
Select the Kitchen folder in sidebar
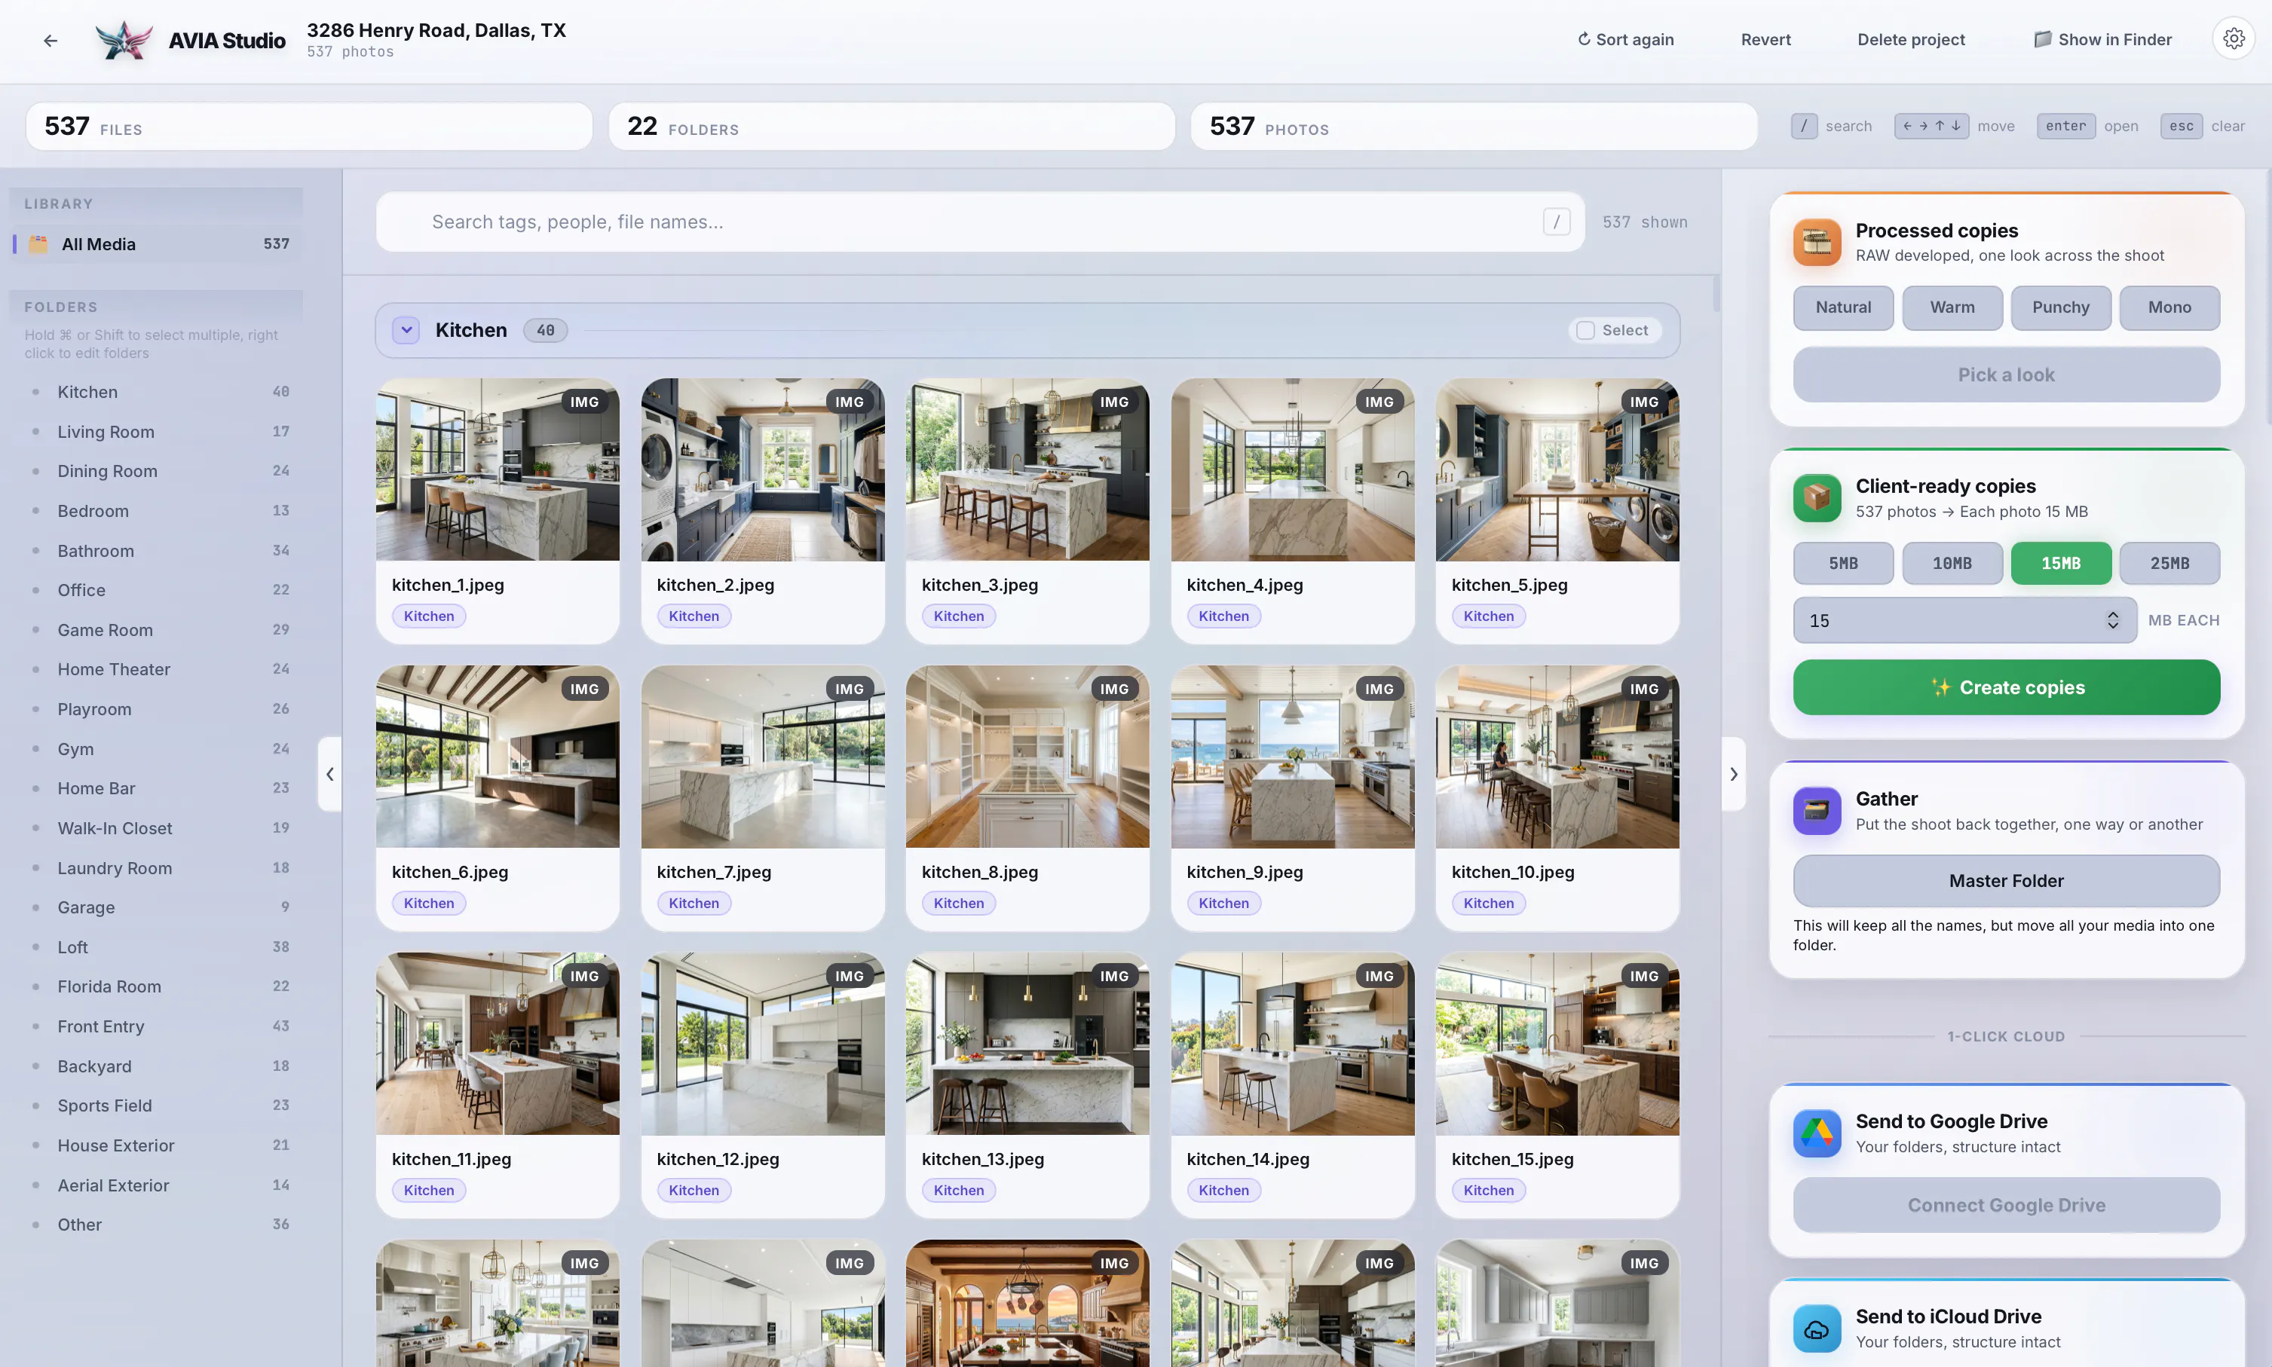tap(158, 393)
